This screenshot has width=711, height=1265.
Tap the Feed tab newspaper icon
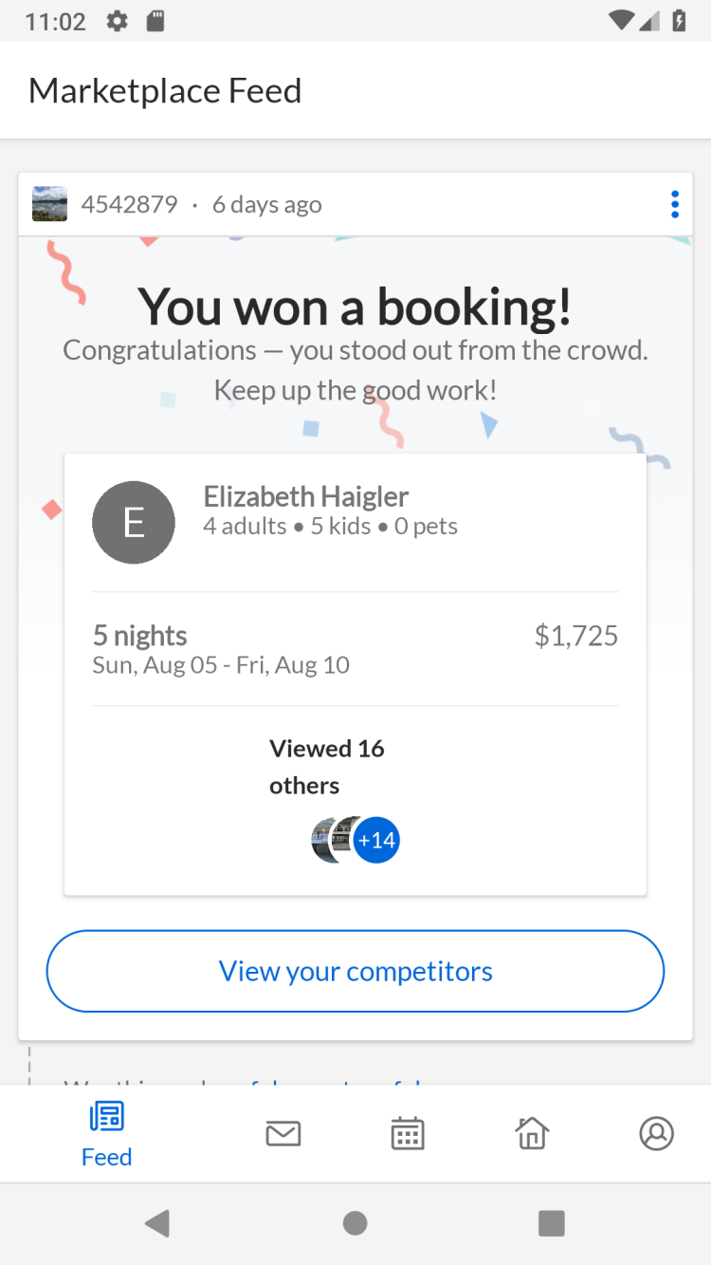click(106, 1117)
